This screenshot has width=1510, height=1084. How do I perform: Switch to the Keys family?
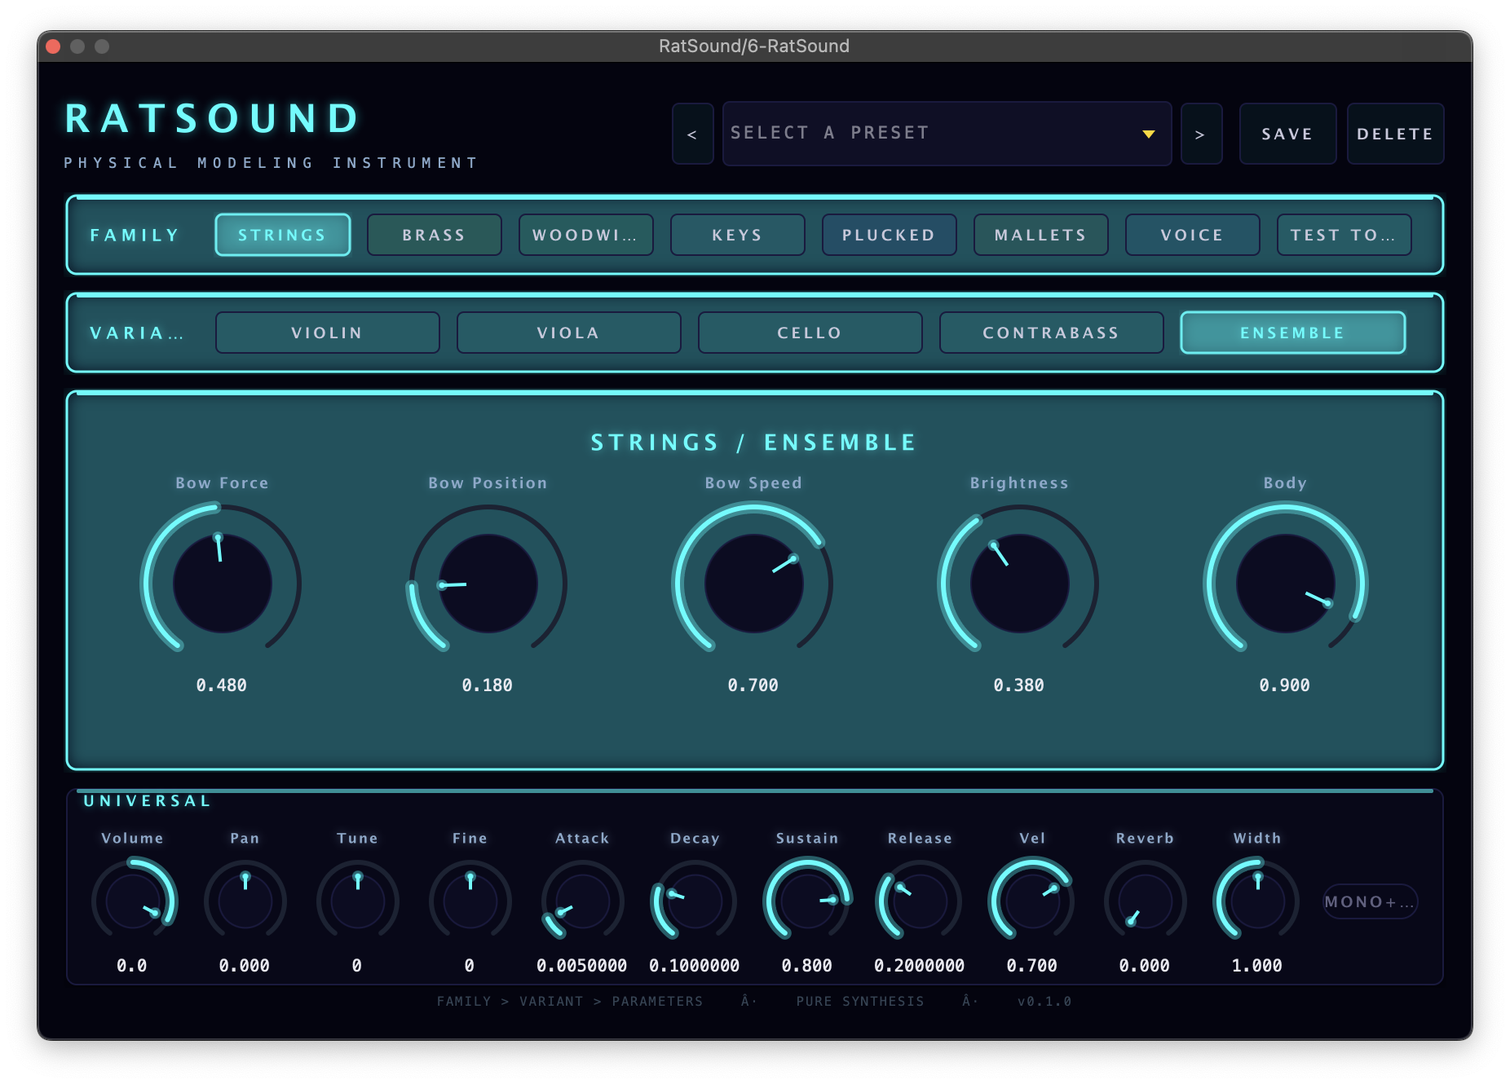click(x=738, y=235)
